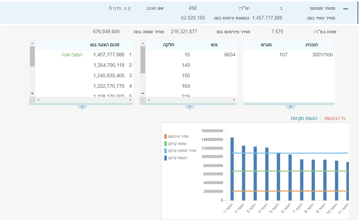
Task: Select the winning bid row 1,457,777,888
Action: click(x=109, y=55)
